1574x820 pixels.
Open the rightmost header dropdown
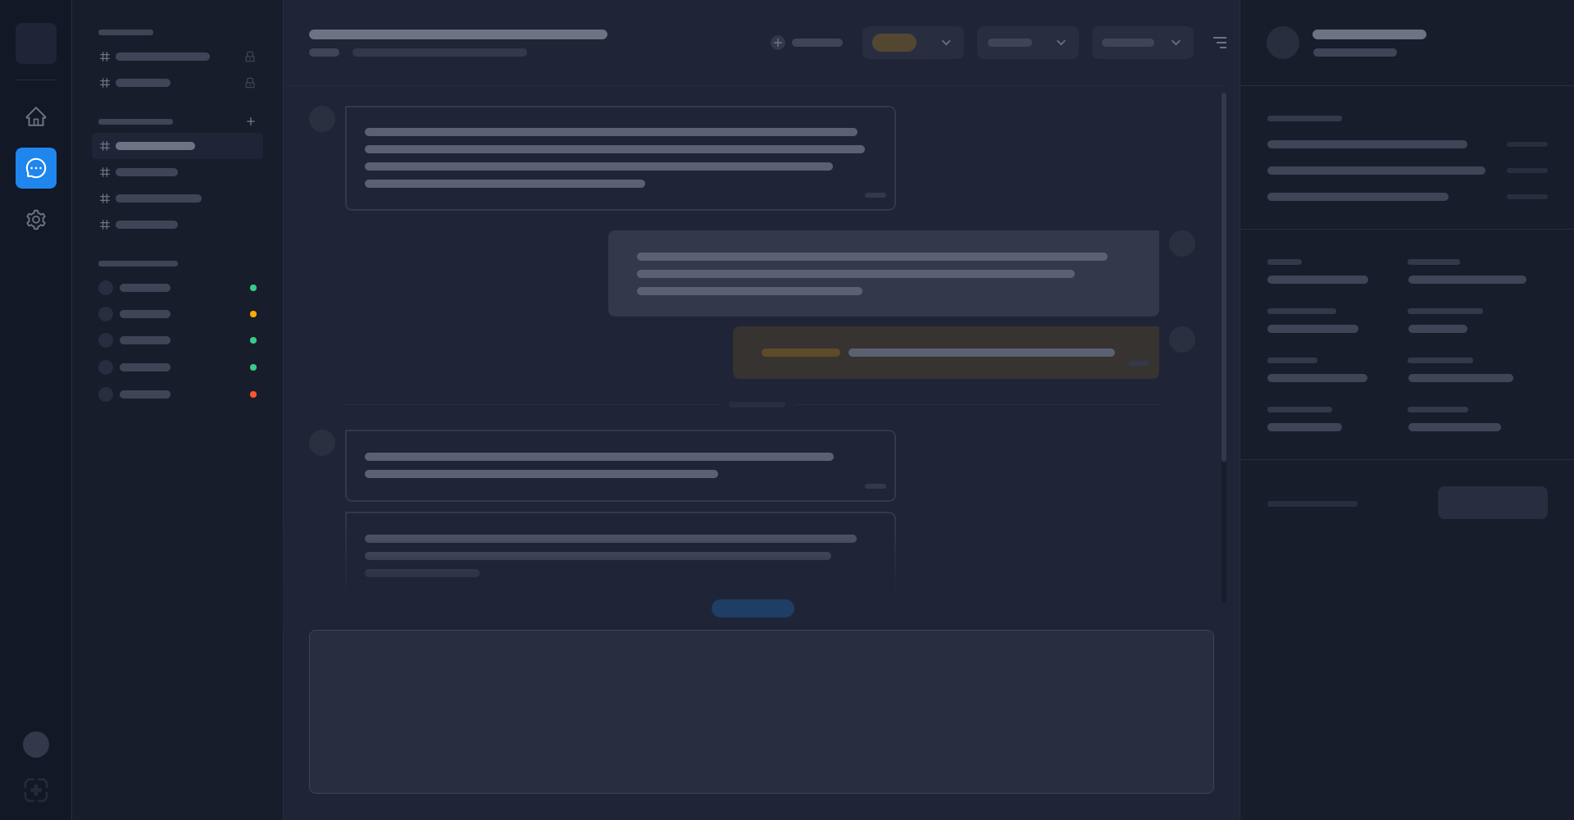[x=1142, y=42]
